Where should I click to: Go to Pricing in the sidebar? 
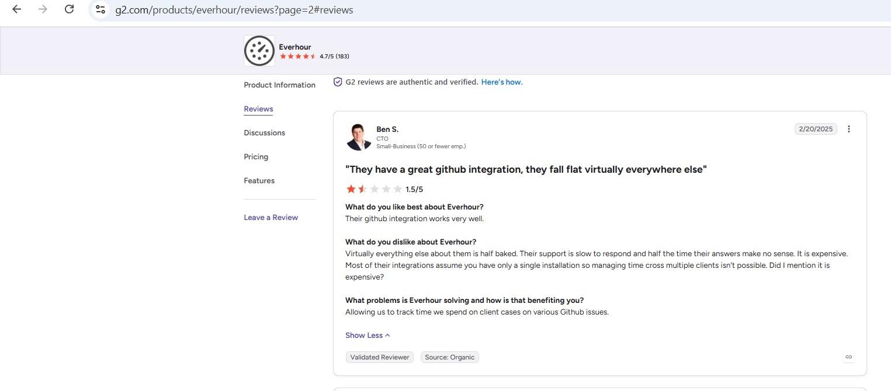(x=256, y=157)
